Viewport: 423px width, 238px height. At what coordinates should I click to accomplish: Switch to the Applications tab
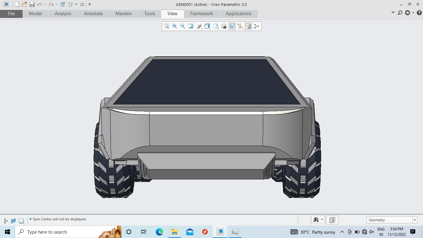click(x=238, y=14)
